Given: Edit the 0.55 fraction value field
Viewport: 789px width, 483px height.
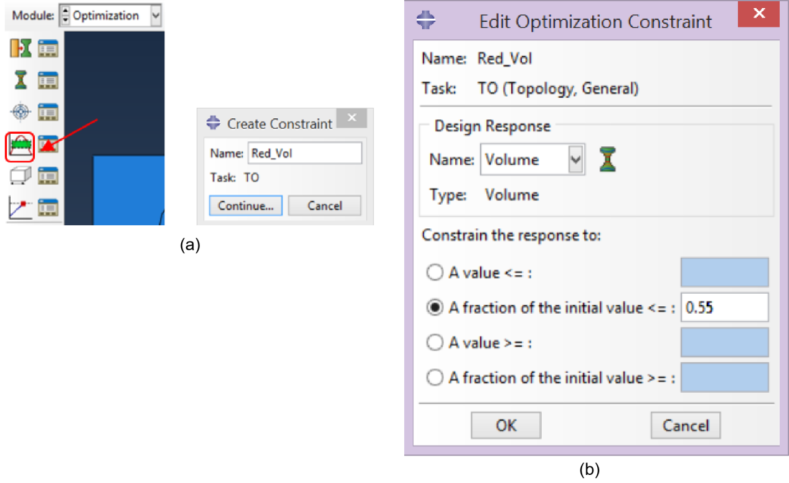Looking at the screenshot, I should 724,307.
